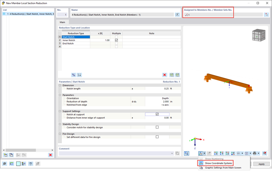272x179 pixels.
Task: Select the Start Notch row
Action: (x=76, y=37)
